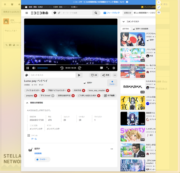Viewport: 180px width, 173px height.
Task: Switch search to keyword mode icon
Action: tap(55, 13)
